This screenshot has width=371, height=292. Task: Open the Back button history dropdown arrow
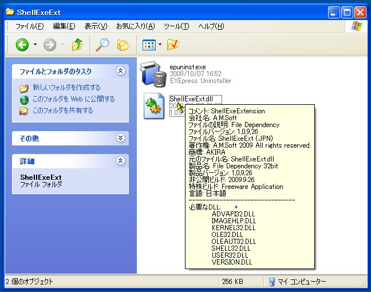pos(35,44)
